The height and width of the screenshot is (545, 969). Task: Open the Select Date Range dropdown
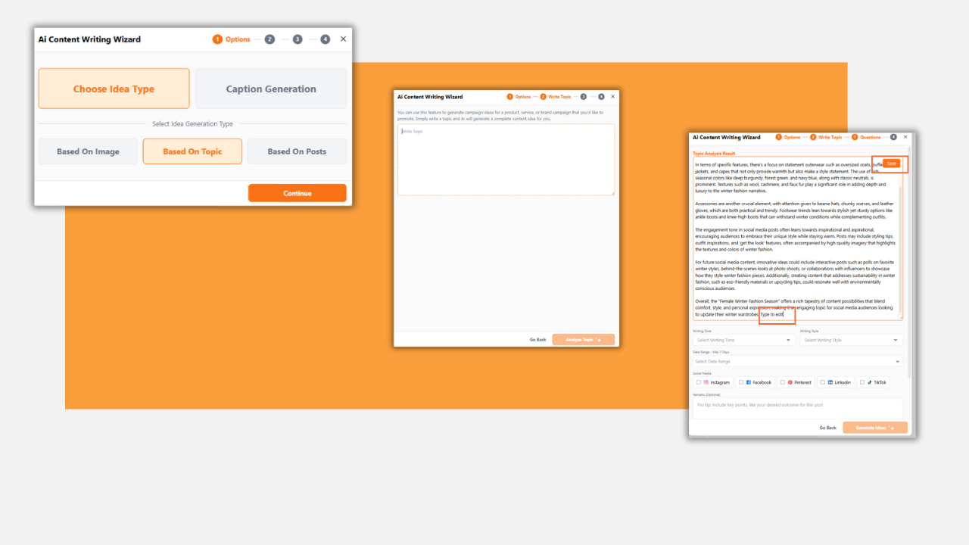click(x=797, y=361)
